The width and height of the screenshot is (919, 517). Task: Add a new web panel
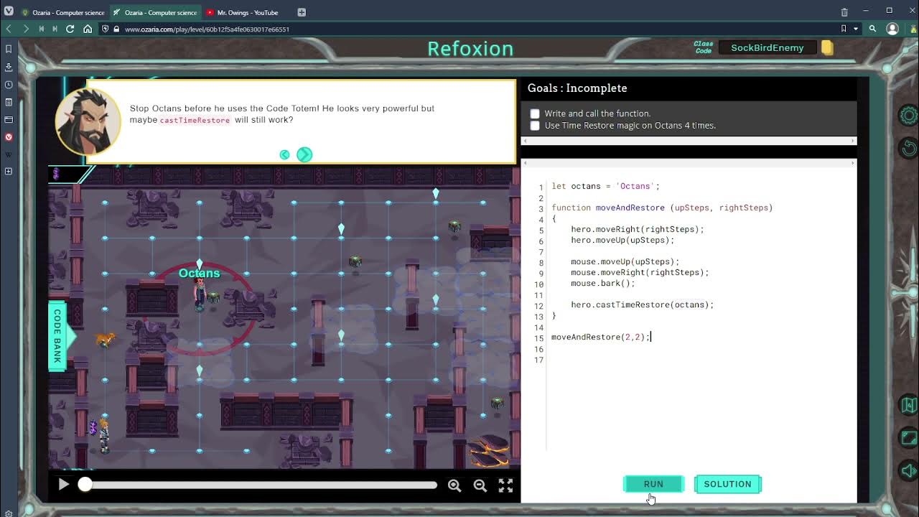point(9,172)
